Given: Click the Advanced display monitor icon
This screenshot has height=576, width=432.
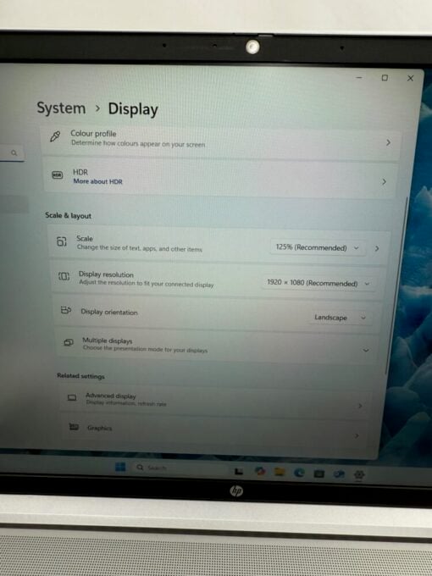Looking at the screenshot, I should click(x=72, y=398).
